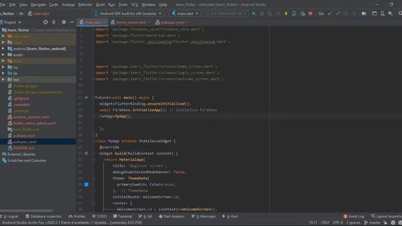Image resolution: width=402 pixels, height=226 pixels.
Task: Expand the assets folder in project tree
Action: click(x=3, y=55)
